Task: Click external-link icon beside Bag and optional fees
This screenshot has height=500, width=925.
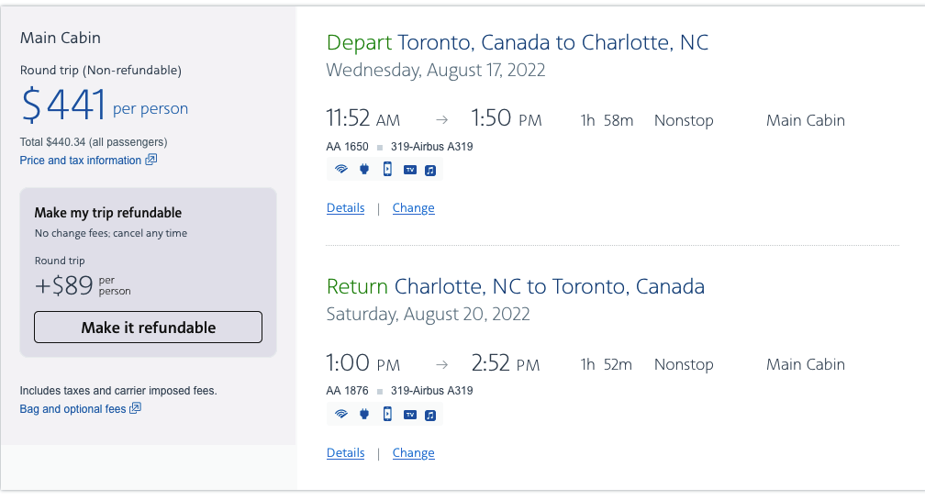Action: 135,408
